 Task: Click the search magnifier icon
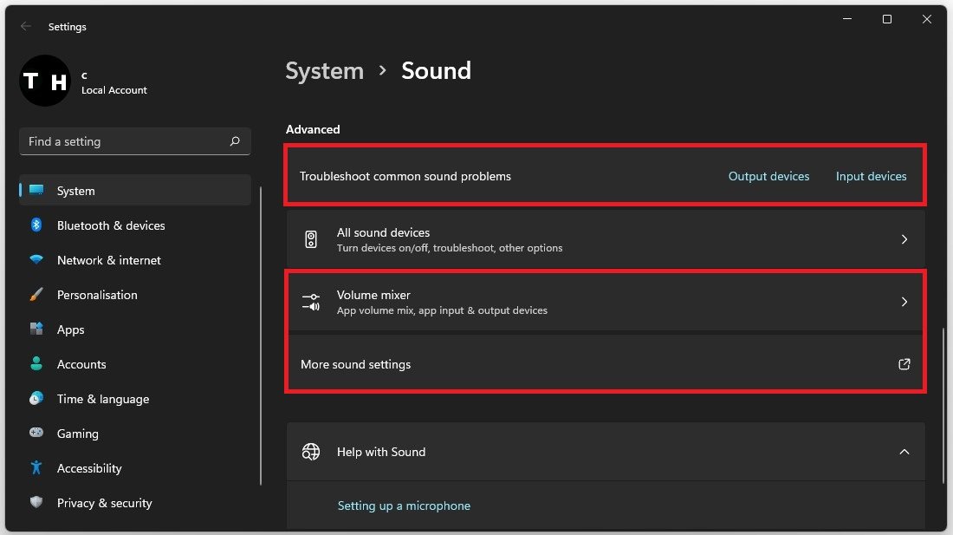(x=235, y=141)
